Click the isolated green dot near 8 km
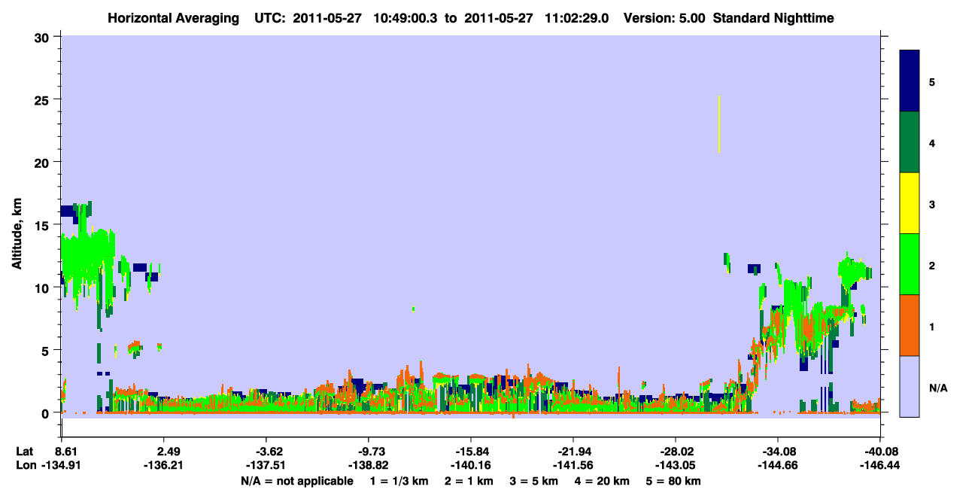The image size is (978, 502). tap(414, 309)
